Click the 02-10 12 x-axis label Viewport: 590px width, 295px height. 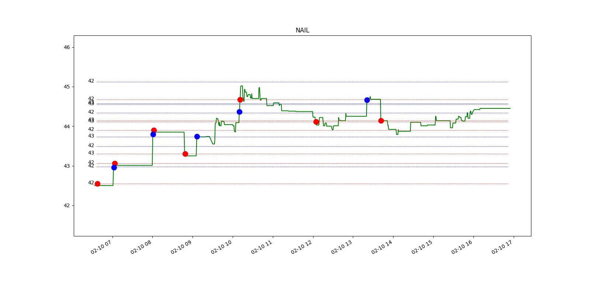coord(302,247)
